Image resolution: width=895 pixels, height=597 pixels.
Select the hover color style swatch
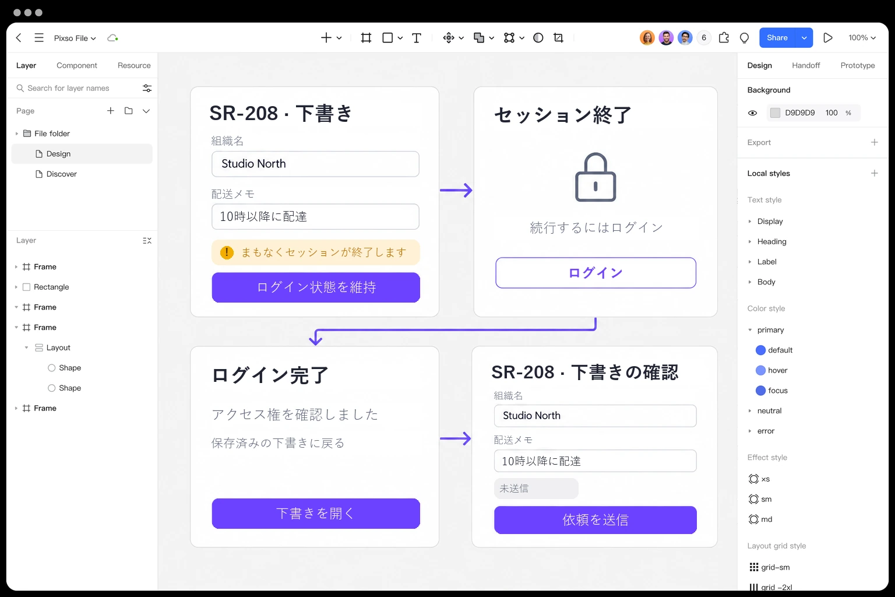pyautogui.click(x=760, y=370)
